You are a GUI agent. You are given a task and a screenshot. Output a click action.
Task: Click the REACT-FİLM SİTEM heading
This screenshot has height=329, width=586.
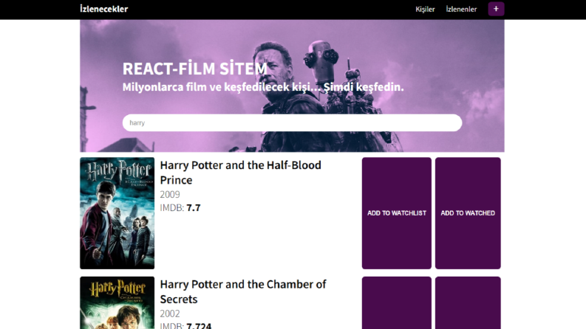coord(194,69)
